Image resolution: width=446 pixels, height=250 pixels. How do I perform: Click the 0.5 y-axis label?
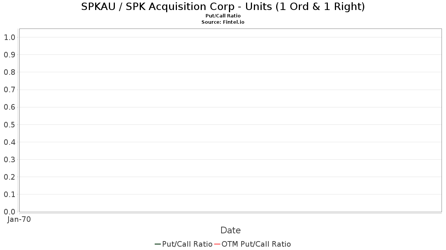click(x=9, y=124)
